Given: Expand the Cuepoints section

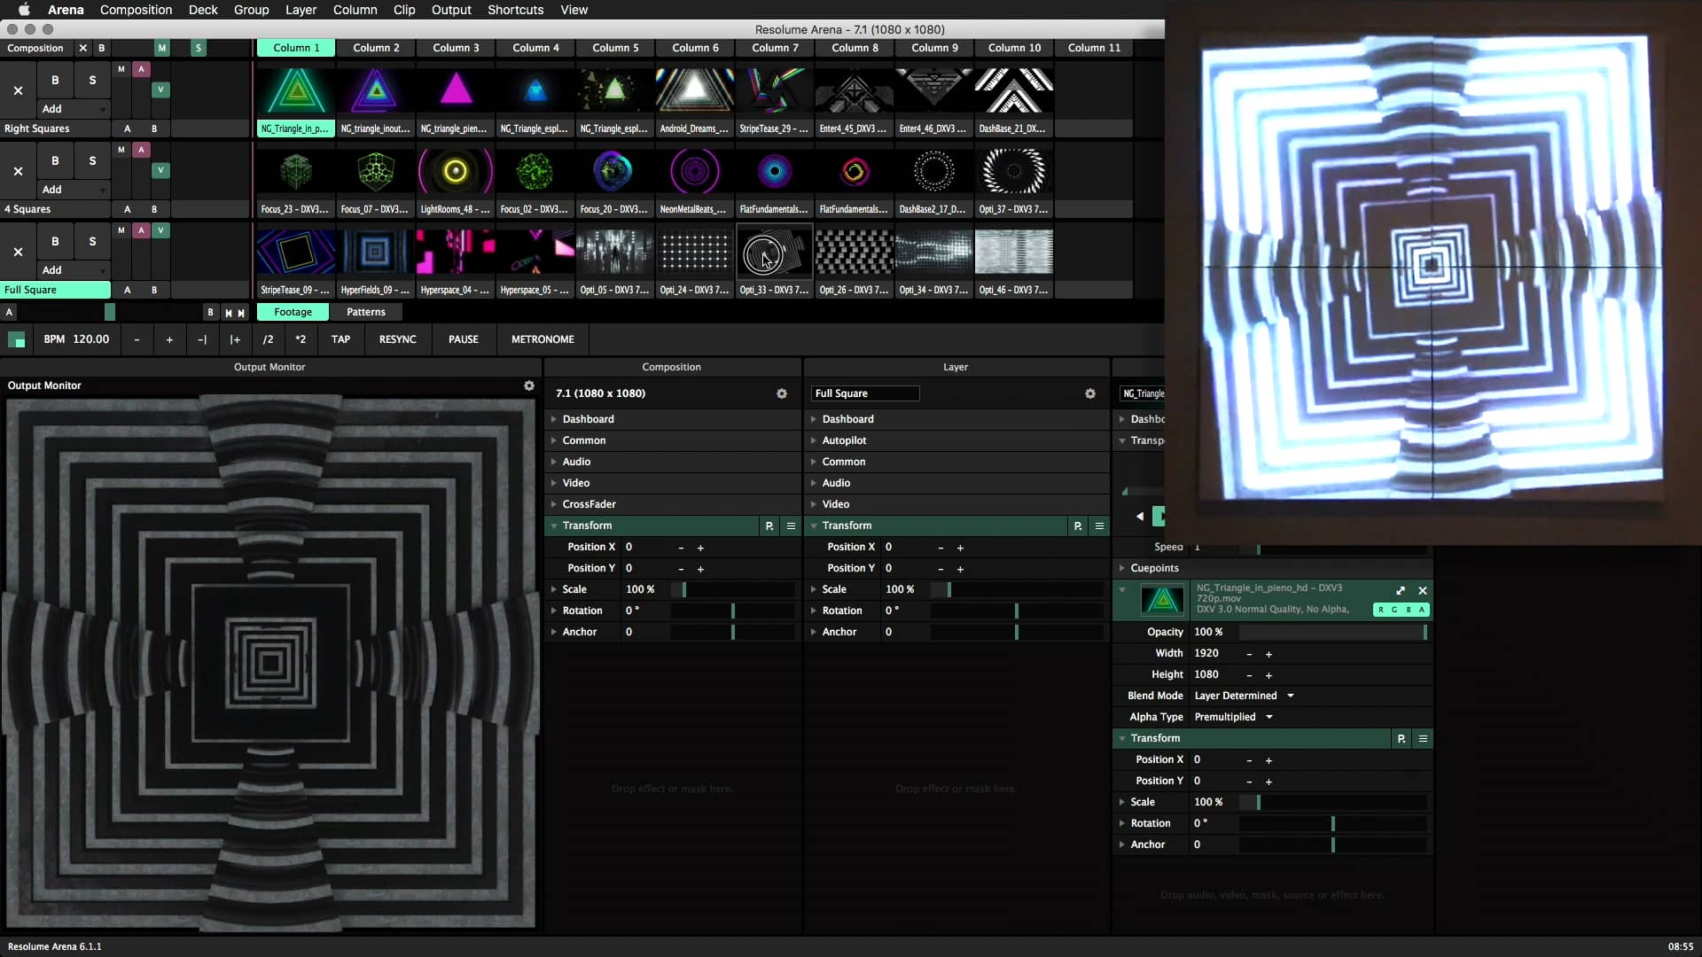Looking at the screenshot, I should [x=1122, y=568].
